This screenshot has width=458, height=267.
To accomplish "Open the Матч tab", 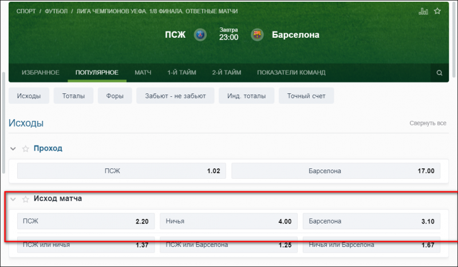I will coord(143,73).
